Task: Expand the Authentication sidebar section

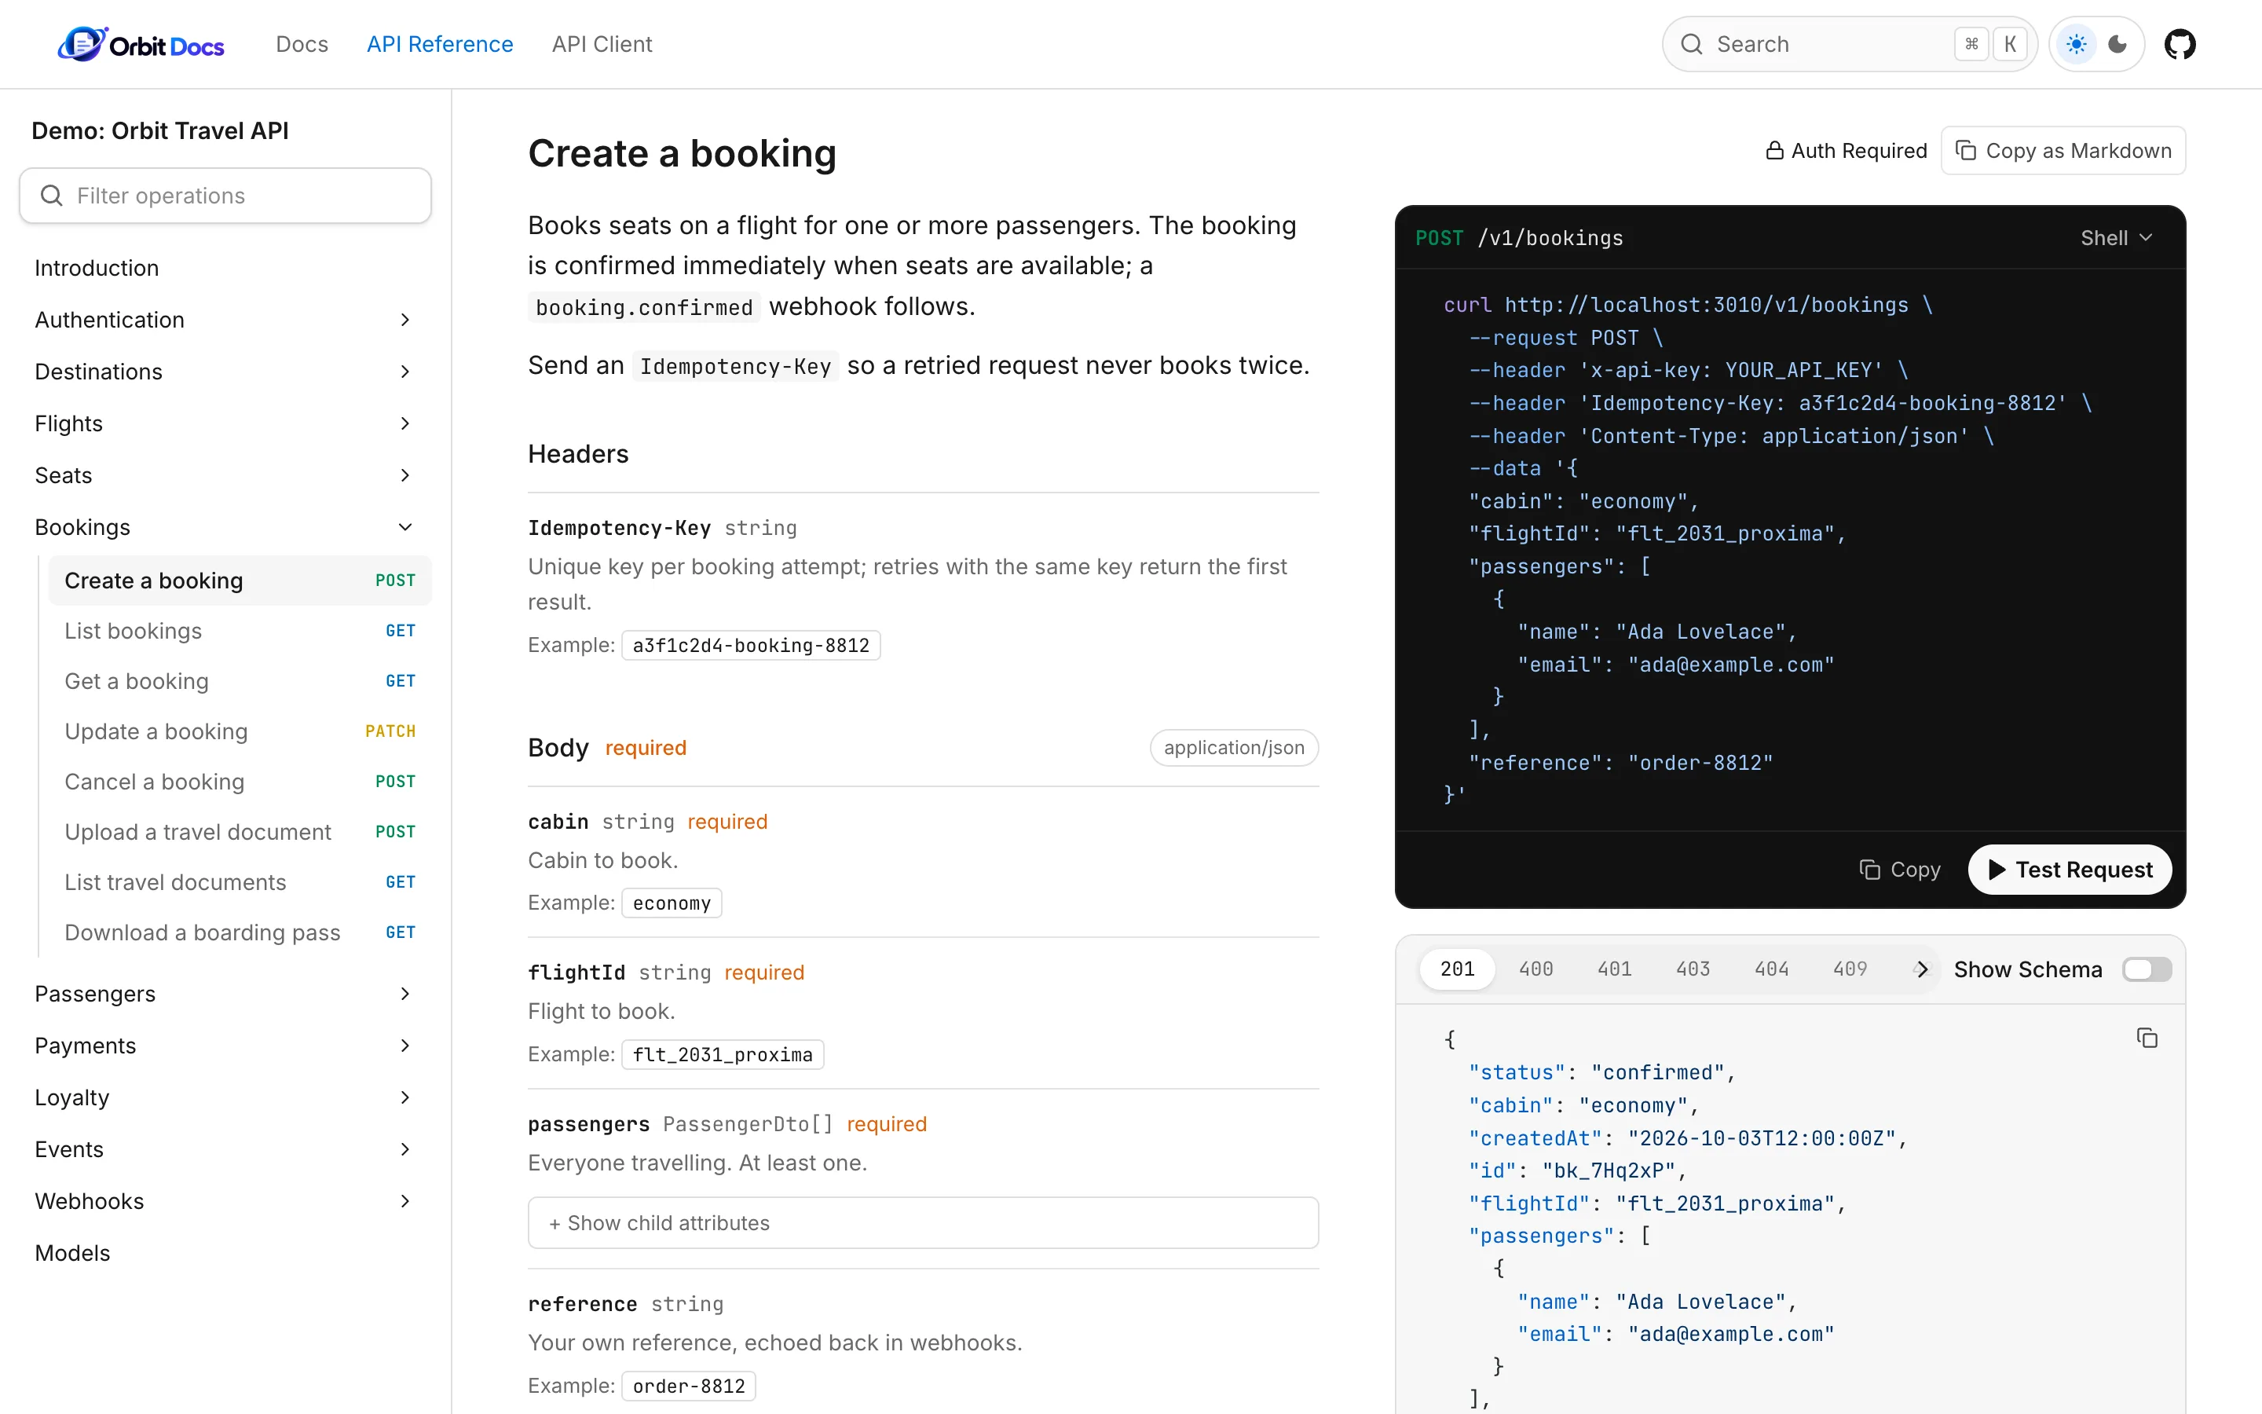Action: [x=225, y=320]
